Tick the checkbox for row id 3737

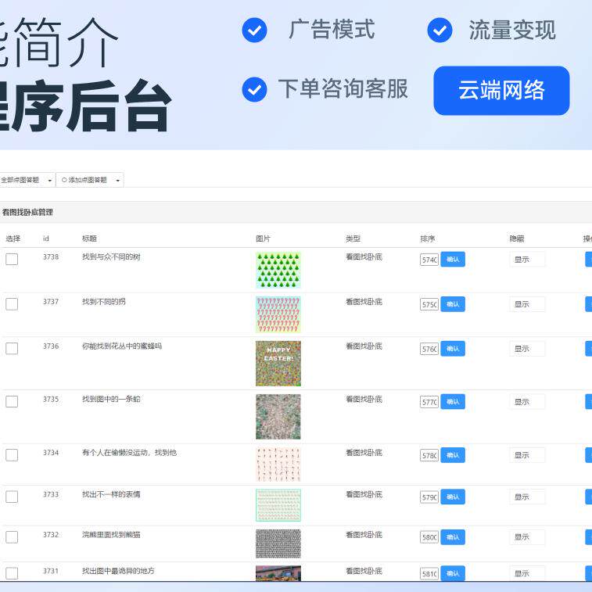pos(12,304)
